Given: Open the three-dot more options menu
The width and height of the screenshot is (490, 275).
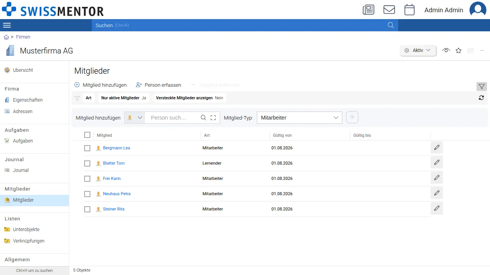Looking at the screenshot, I should click(482, 50).
